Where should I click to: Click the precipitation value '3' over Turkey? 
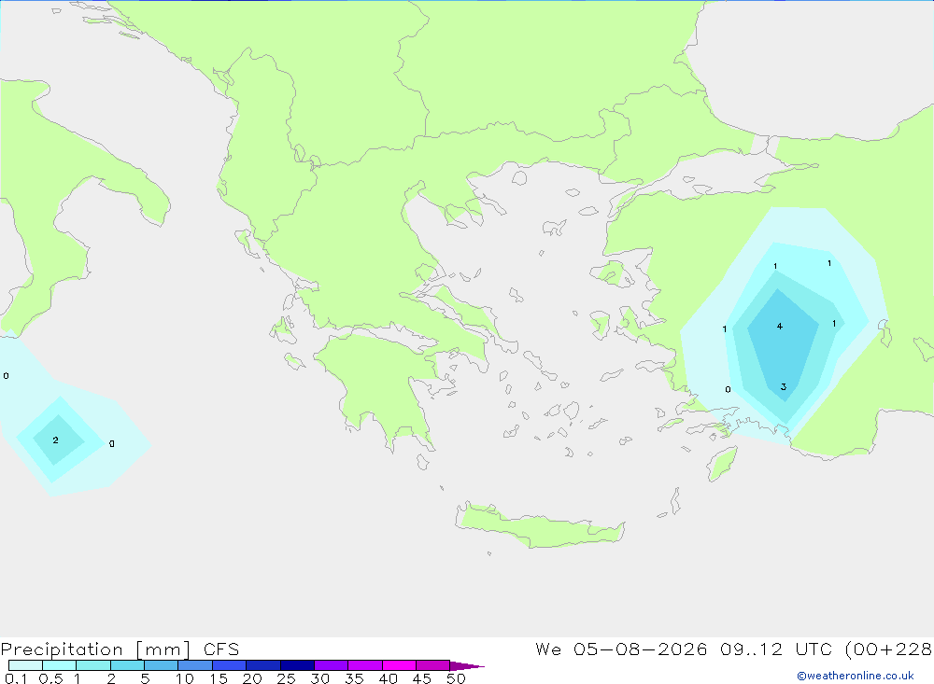pos(784,386)
